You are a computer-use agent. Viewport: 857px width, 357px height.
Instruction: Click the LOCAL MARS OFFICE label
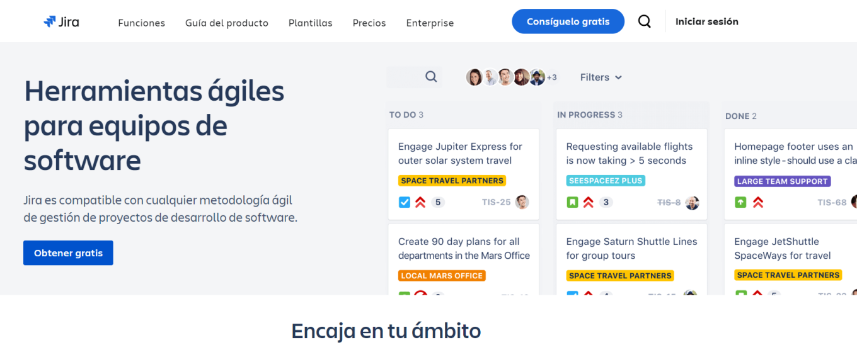(x=442, y=276)
